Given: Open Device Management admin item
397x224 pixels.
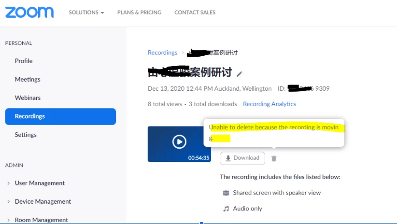Looking at the screenshot, I should pos(43,201).
